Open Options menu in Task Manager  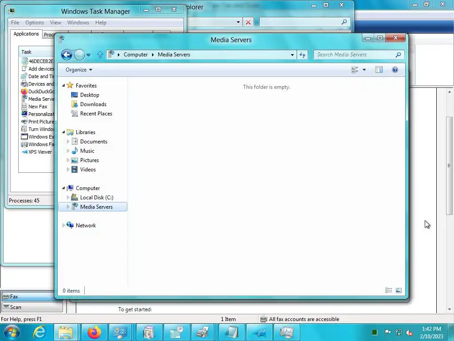pos(35,22)
